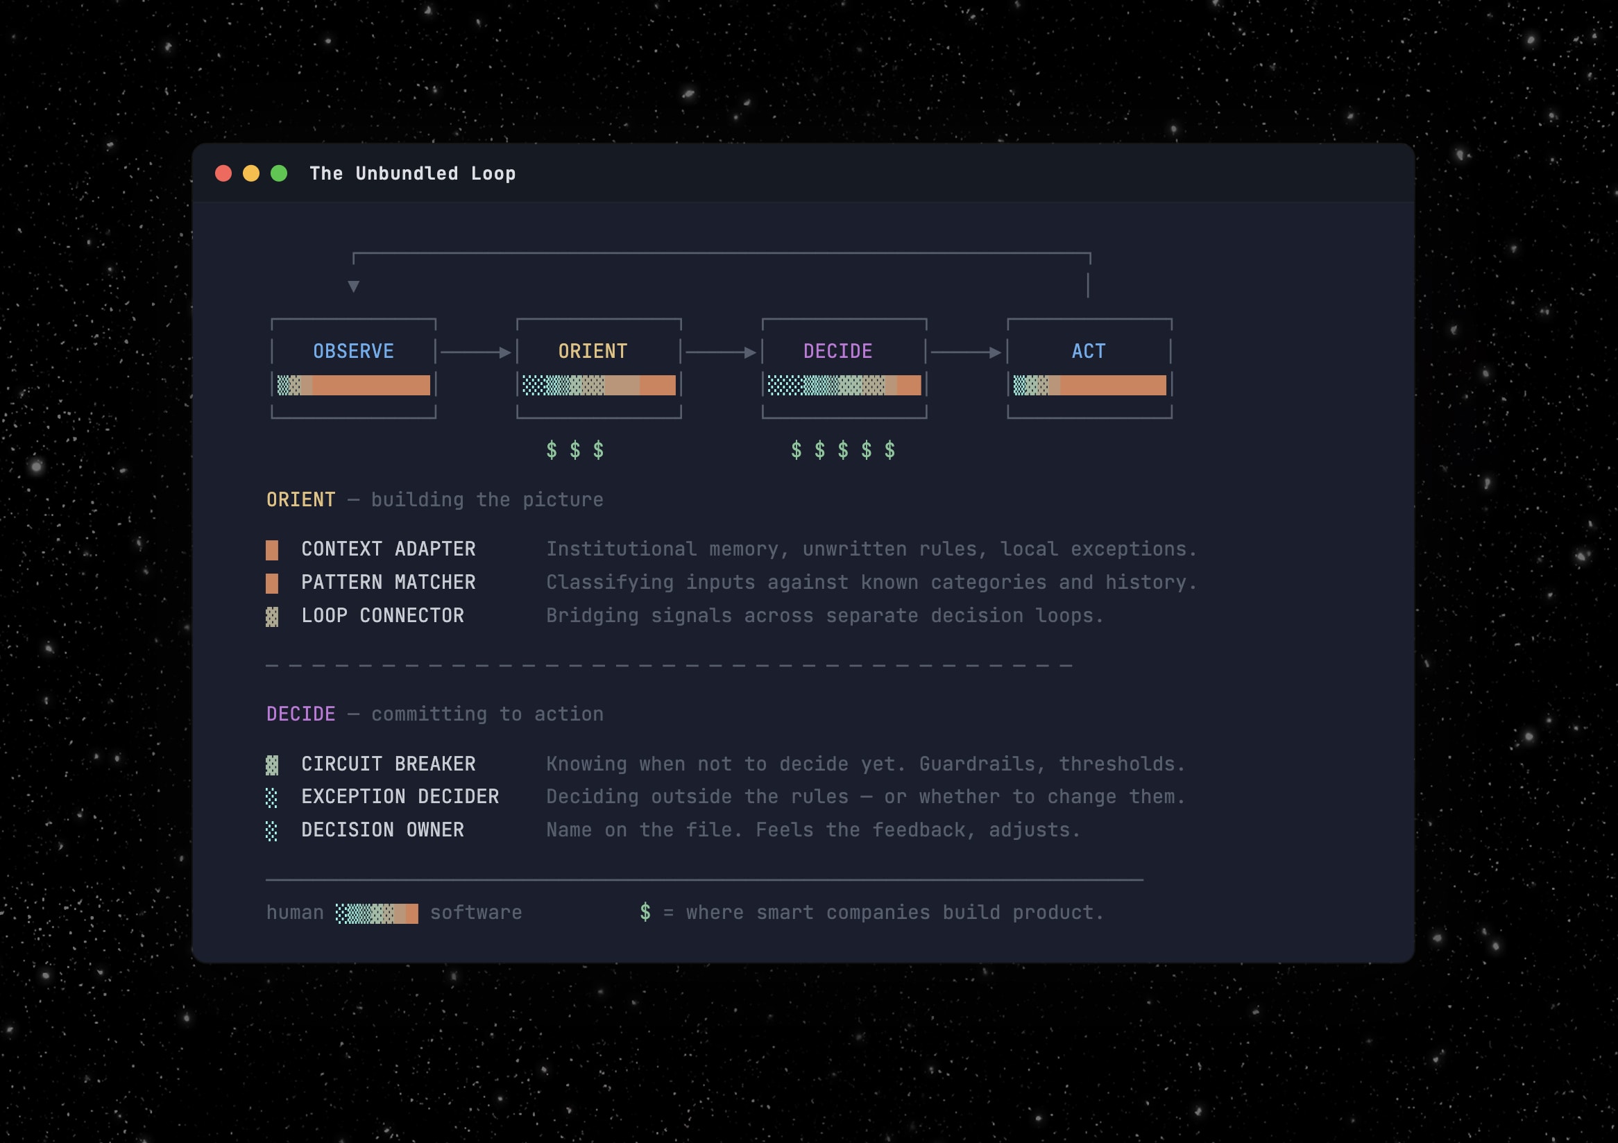
Task: Select the ACT box label
Action: (x=1088, y=351)
